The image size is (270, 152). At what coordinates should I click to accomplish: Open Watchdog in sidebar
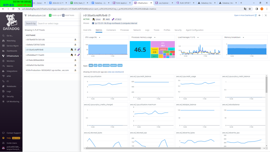(11, 41)
